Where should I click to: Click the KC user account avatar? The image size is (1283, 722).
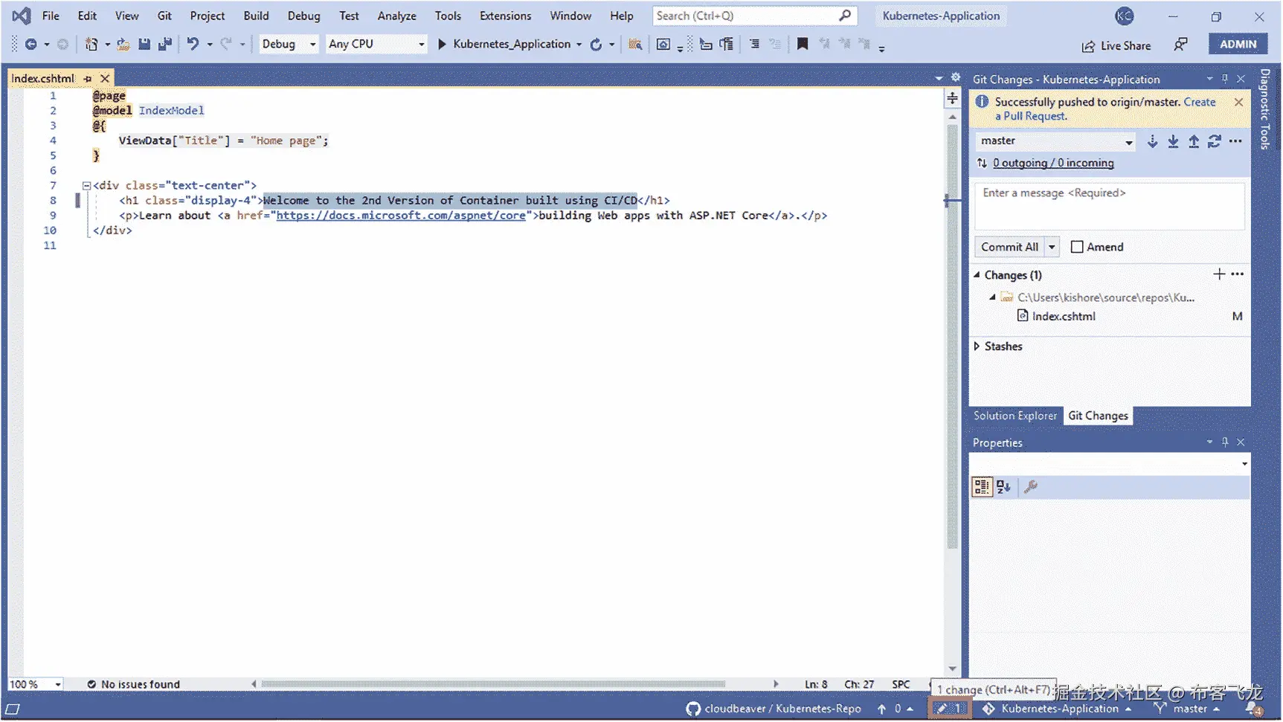[1124, 16]
